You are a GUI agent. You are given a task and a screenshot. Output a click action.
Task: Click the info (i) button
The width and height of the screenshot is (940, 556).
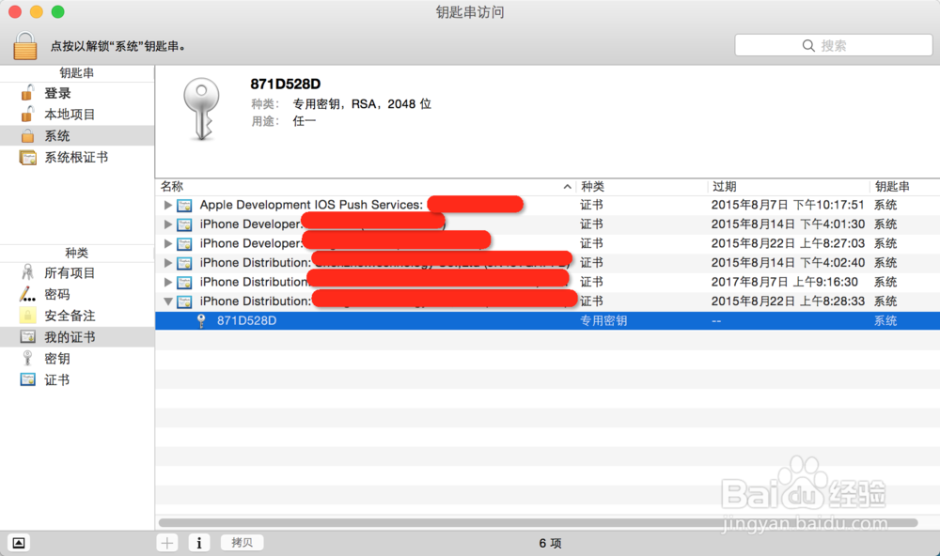(x=199, y=543)
